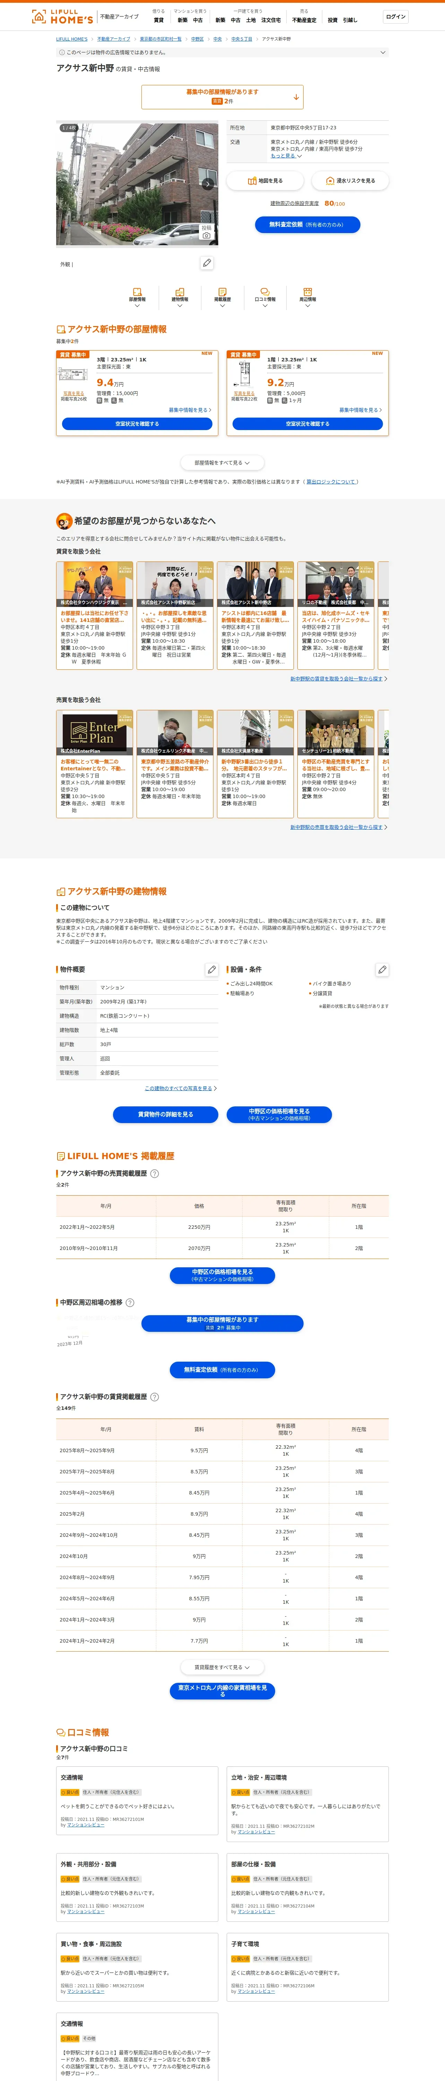The width and height of the screenshot is (445, 2081).
Task: Click 写真を見る under the 9.4万円 room
Action: 73,393
